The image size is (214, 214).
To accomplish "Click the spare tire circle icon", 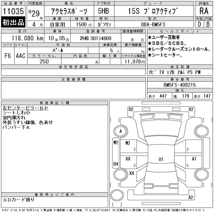I will [117, 195].
